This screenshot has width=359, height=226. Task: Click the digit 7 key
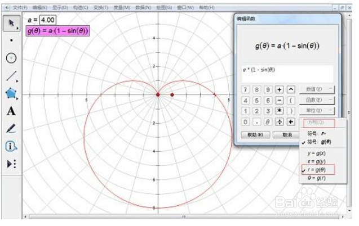245,89
